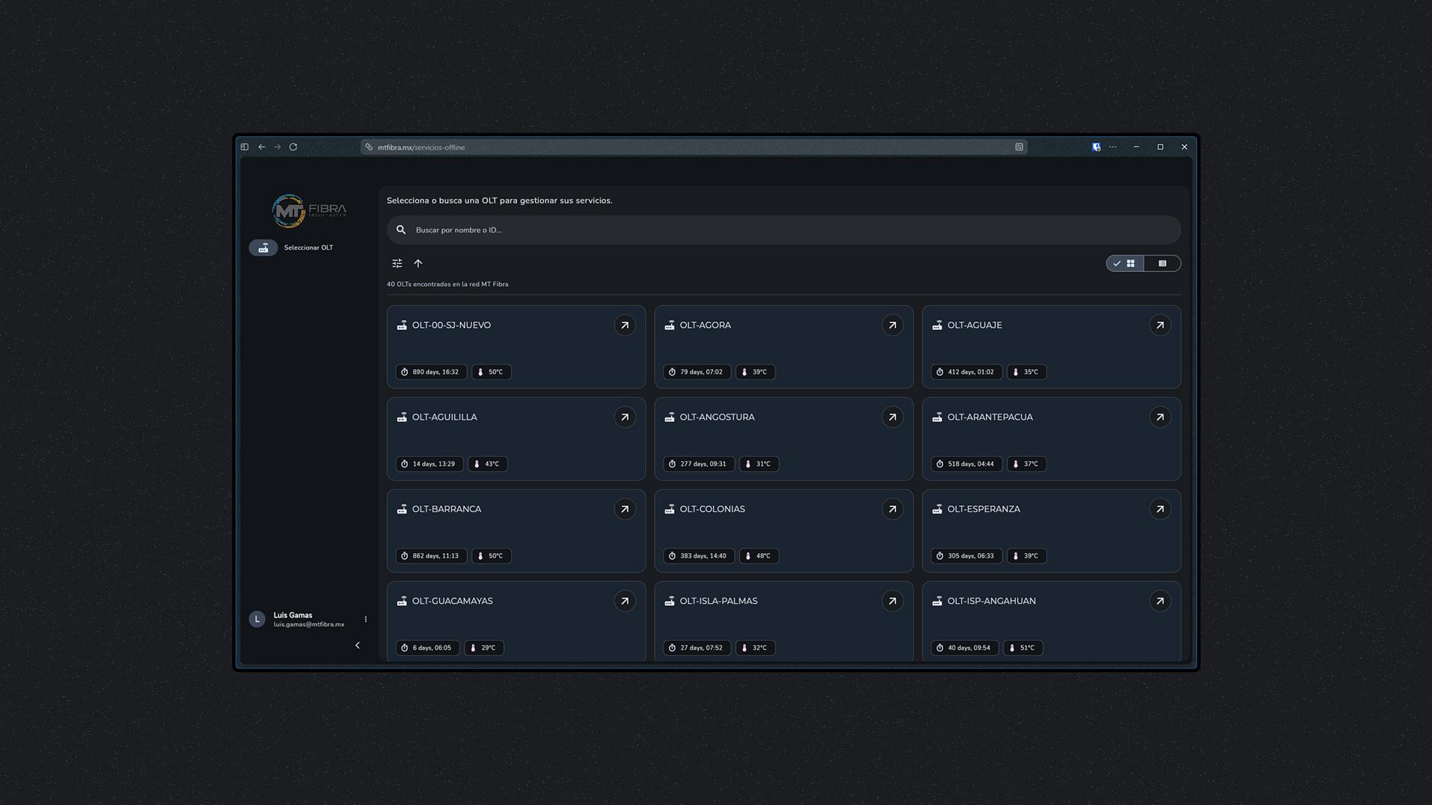Click the 890 days, 16:32 uptime badge
Image resolution: width=1432 pixels, height=805 pixels.
(431, 372)
